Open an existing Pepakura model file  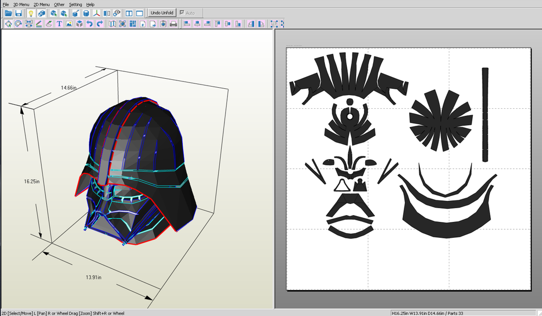coord(8,13)
